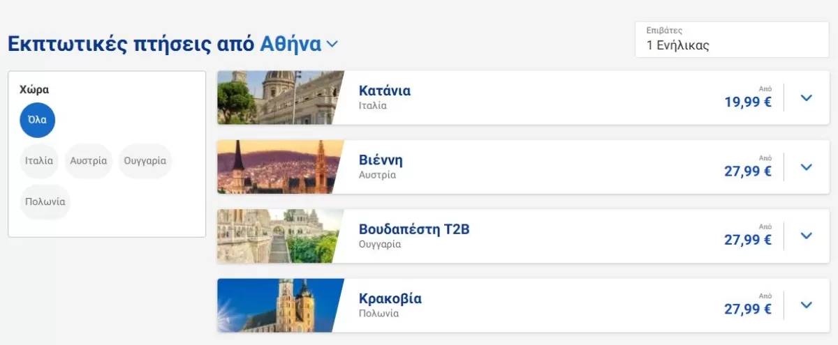Filter flights by Ιταλία
This screenshot has width=838, height=345.
pyautogui.click(x=39, y=160)
